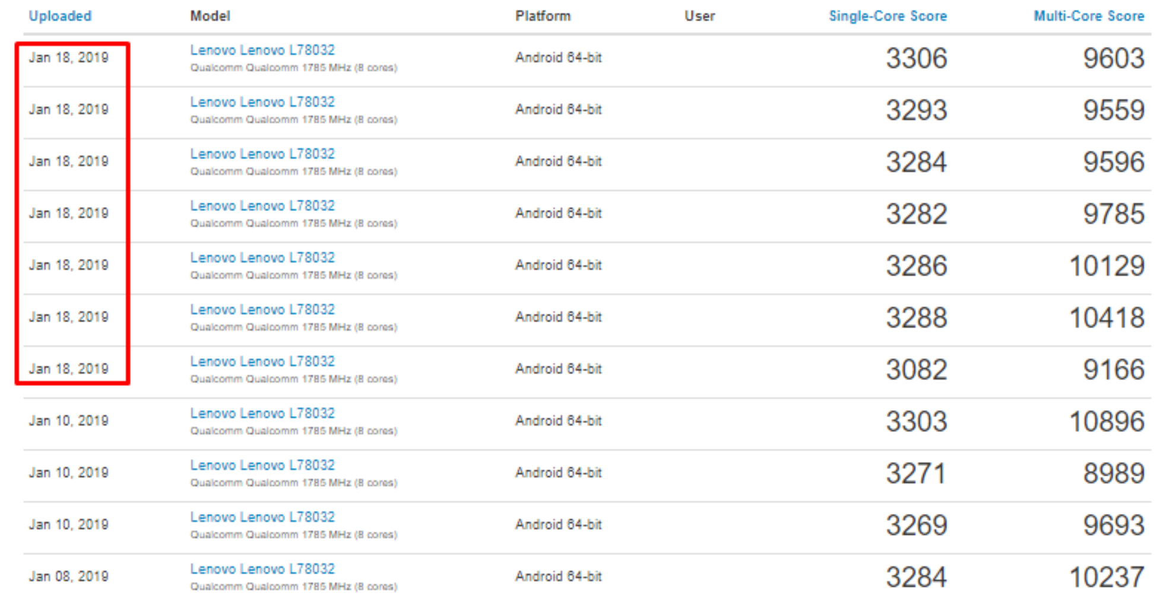1166x612 pixels.
Task: Select the Platform column header
Action: tap(543, 16)
